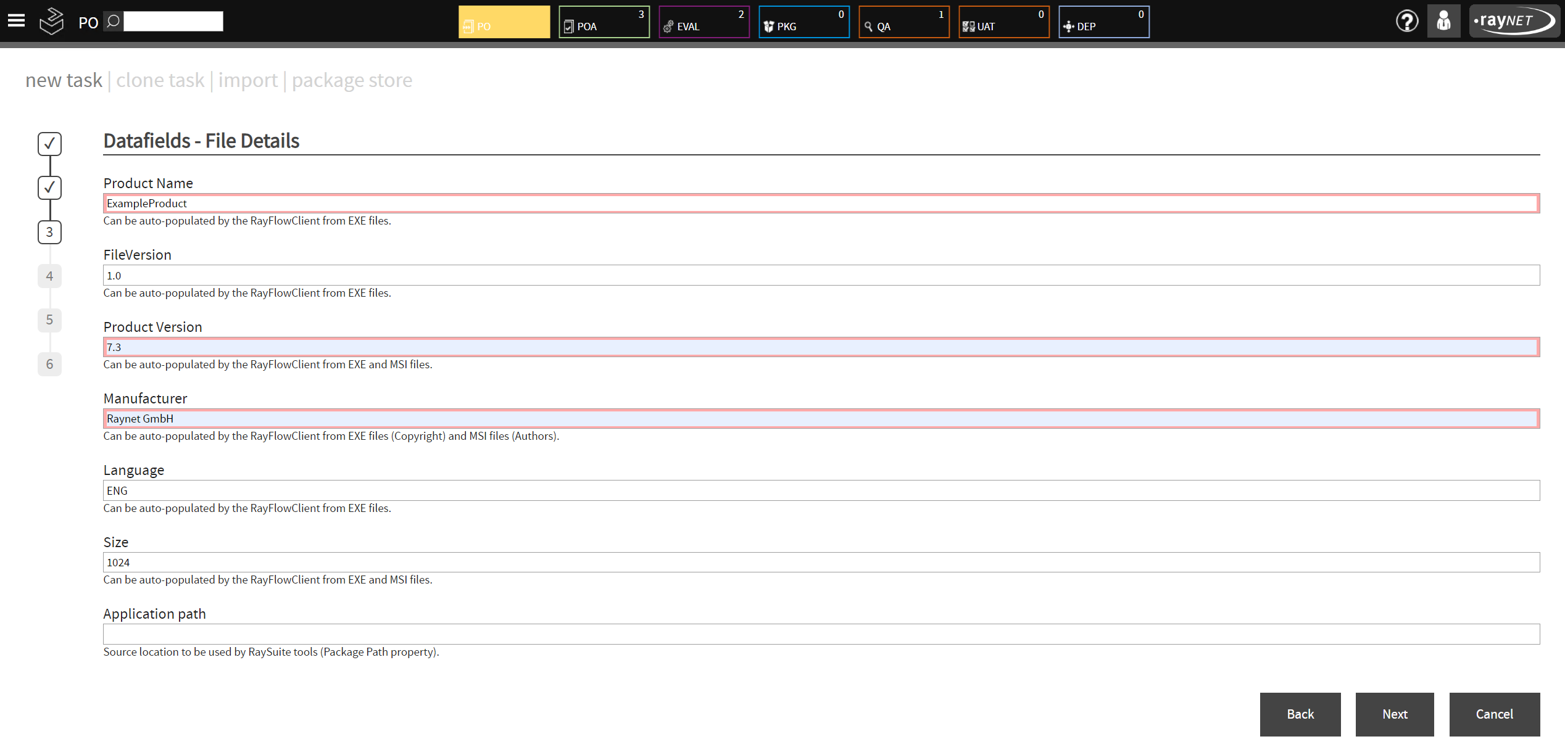Click the search magnifier next to PO

(112, 20)
